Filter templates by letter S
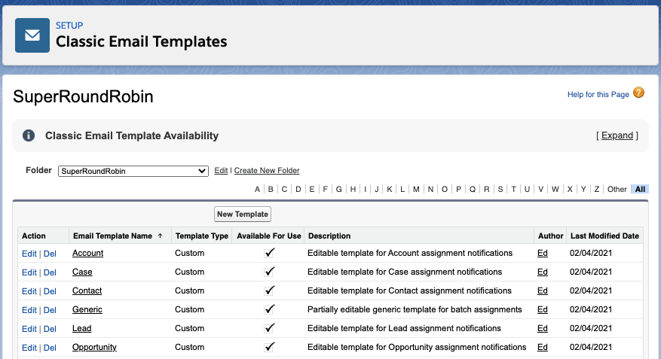This screenshot has height=359, width=661. pos(500,189)
